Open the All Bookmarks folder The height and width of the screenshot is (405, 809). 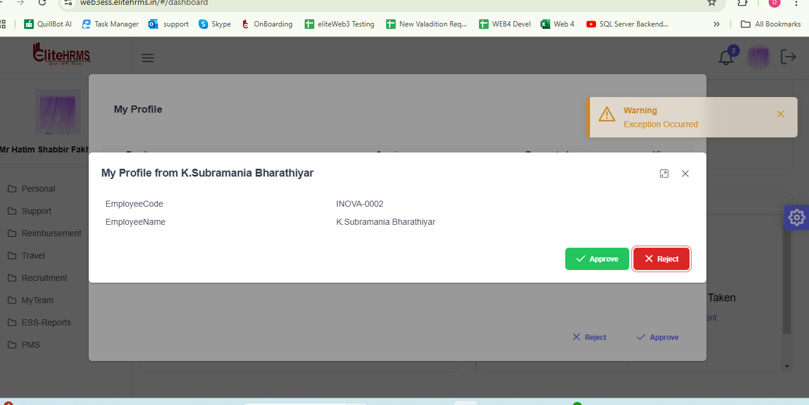coord(771,24)
